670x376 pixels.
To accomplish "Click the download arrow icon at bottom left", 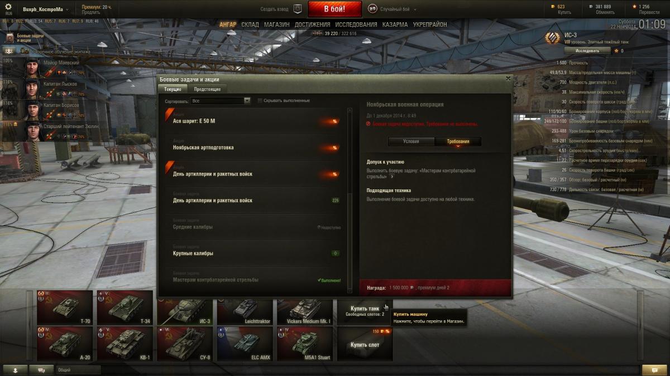I will [16, 369].
